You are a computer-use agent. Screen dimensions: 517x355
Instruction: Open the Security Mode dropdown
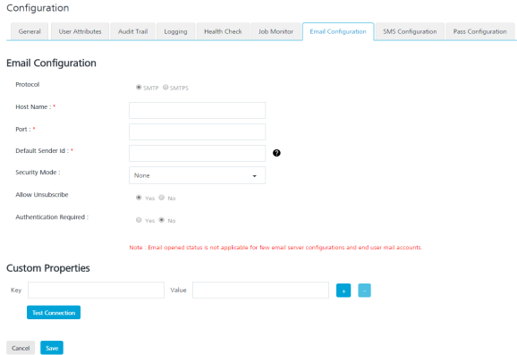point(197,175)
